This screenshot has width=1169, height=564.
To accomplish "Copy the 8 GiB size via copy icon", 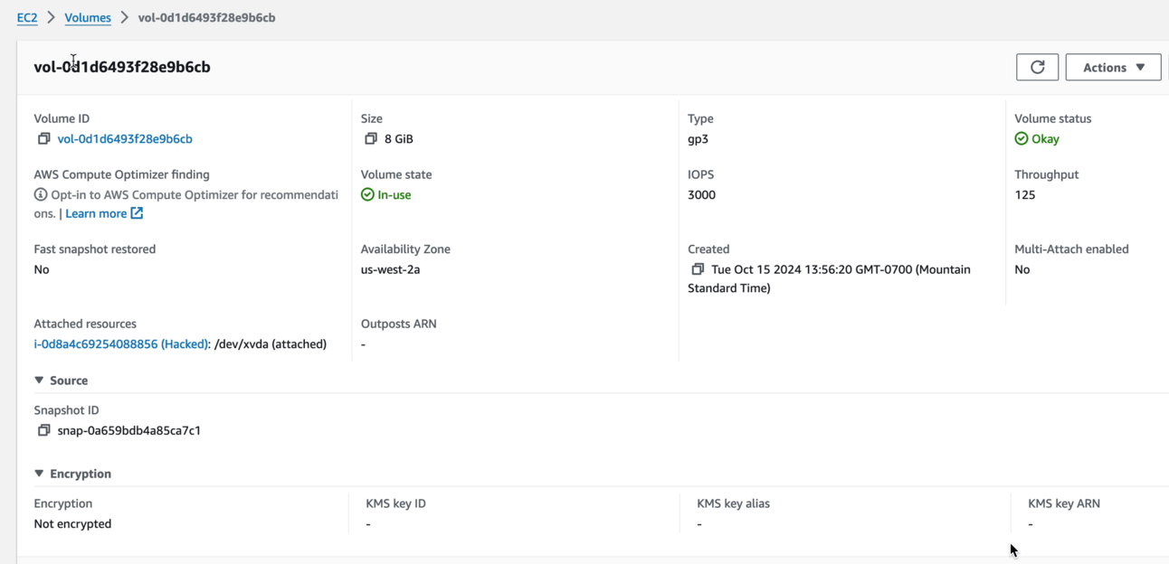I will (x=370, y=138).
